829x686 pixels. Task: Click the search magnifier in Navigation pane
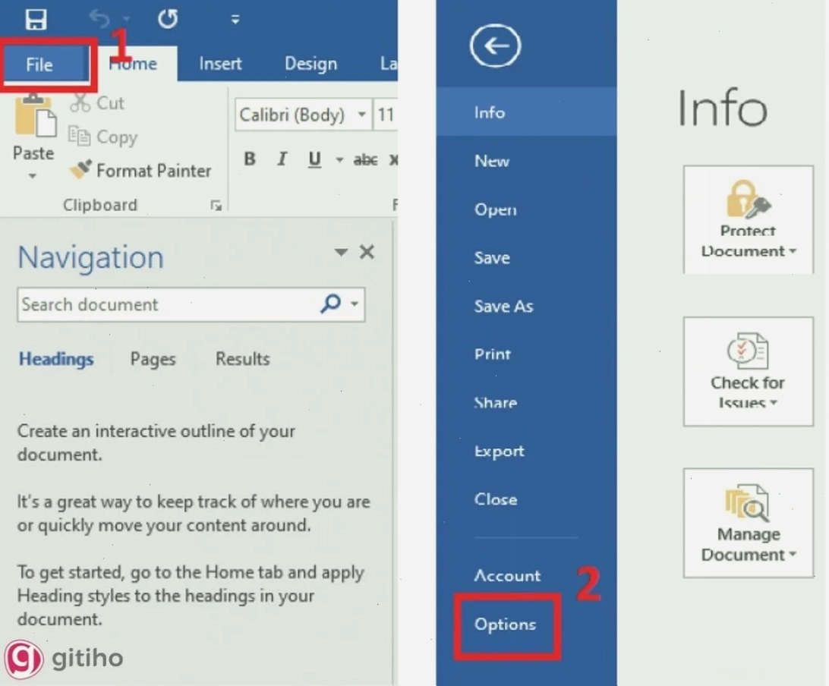(x=330, y=304)
